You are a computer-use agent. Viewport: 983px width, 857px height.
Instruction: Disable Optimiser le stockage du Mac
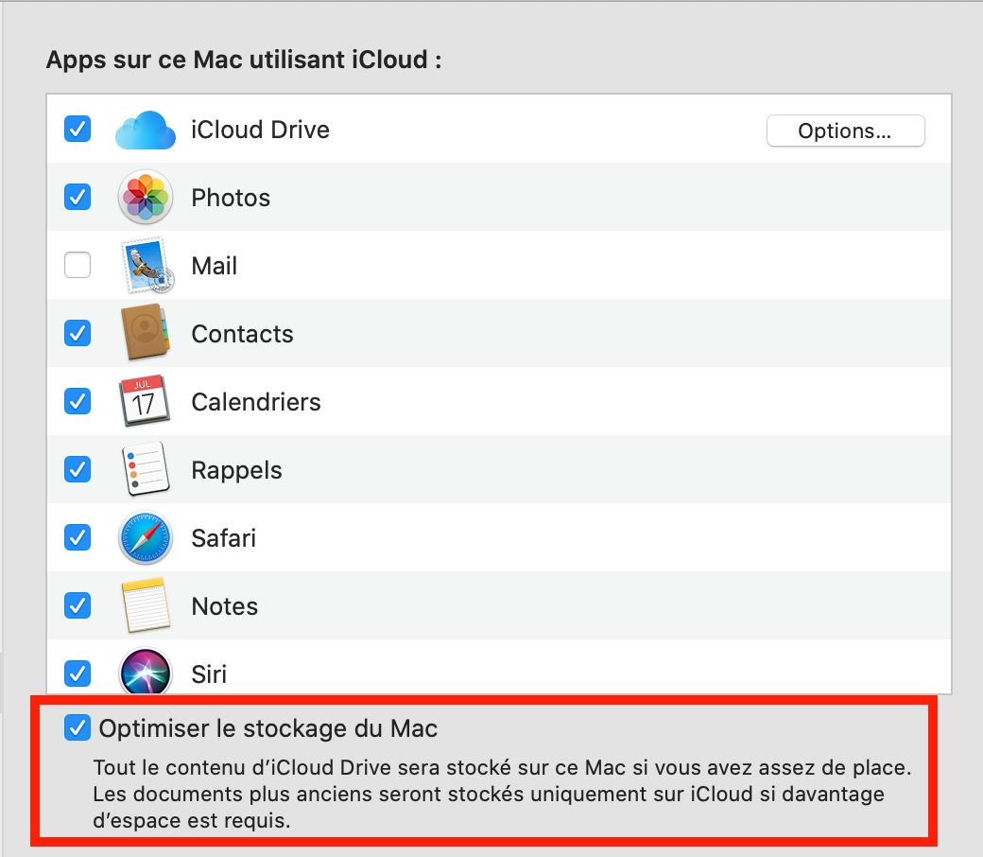click(x=78, y=727)
